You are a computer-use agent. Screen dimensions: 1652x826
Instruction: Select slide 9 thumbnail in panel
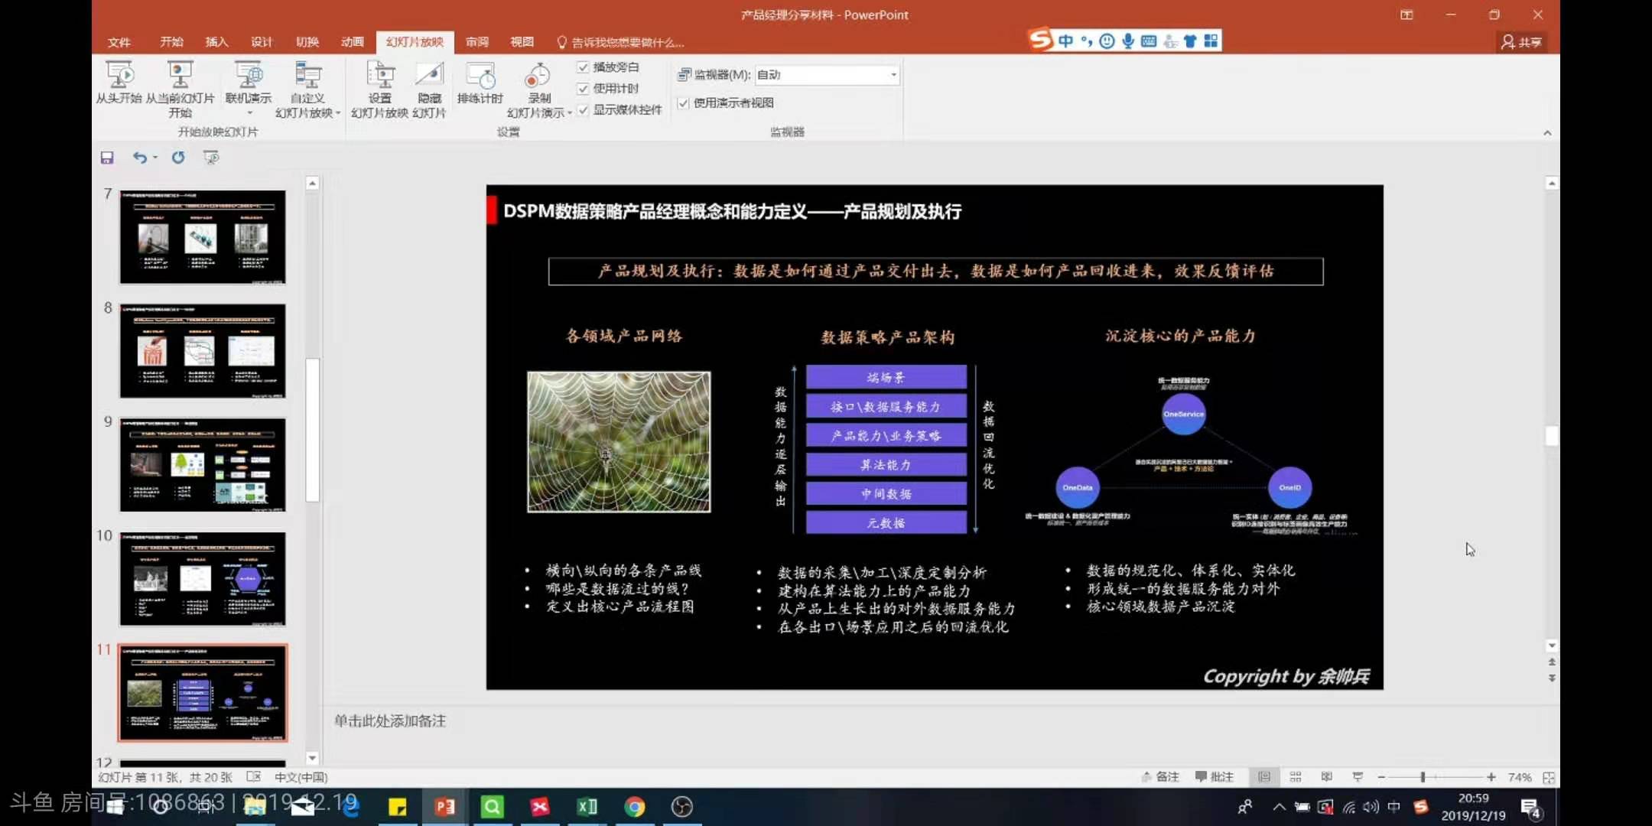pyautogui.click(x=202, y=464)
